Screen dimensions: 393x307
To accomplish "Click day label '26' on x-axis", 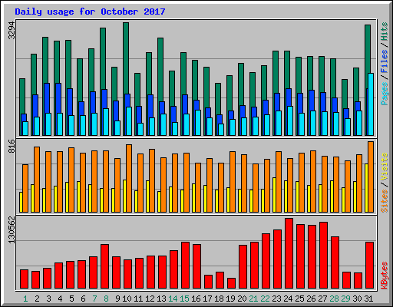I will [x=311, y=299].
